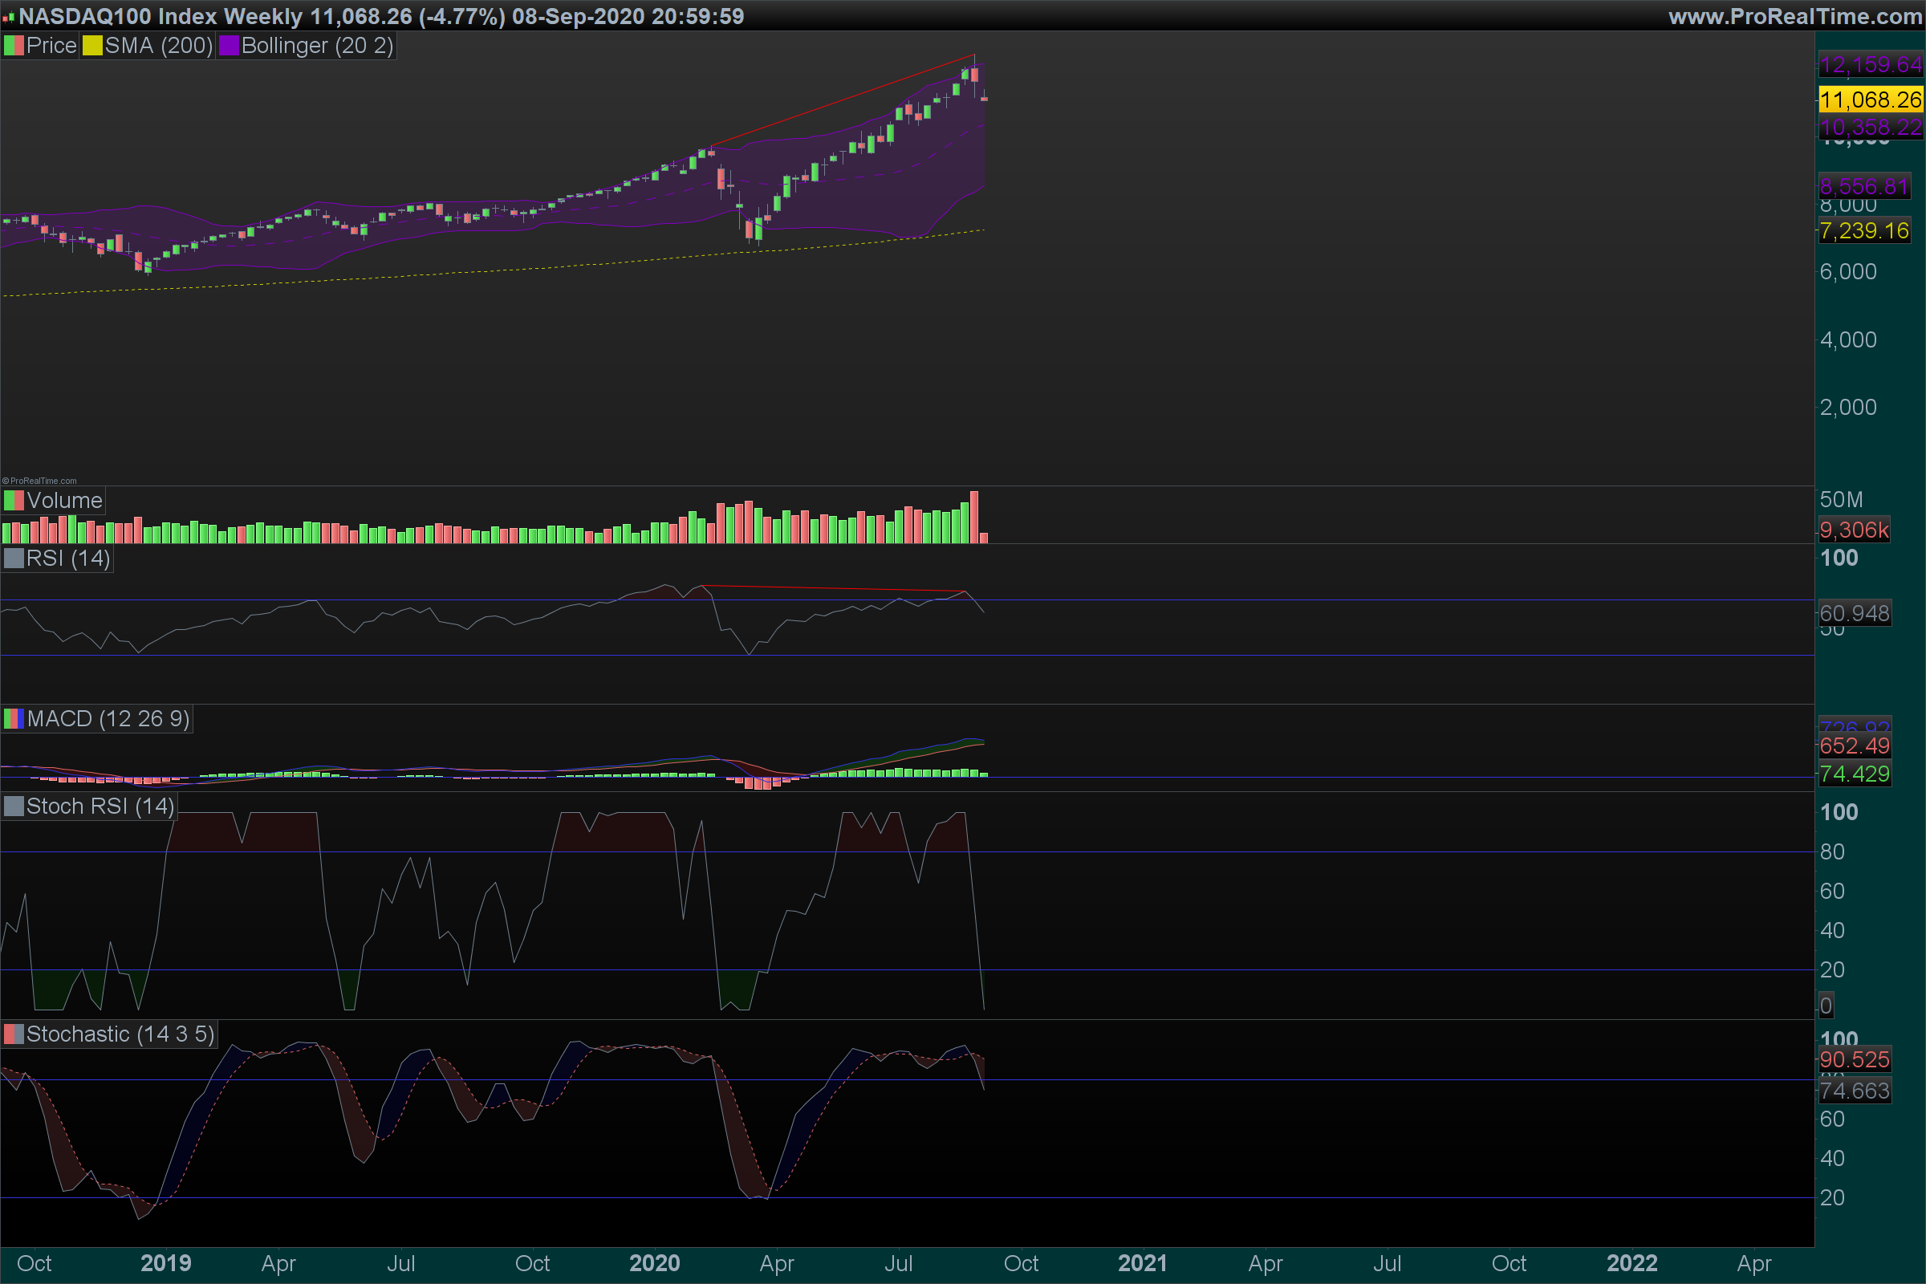Click the yellow SMA (200) swatch
The height and width of the screenshot is (1284, 1926).
pos(92,46)
